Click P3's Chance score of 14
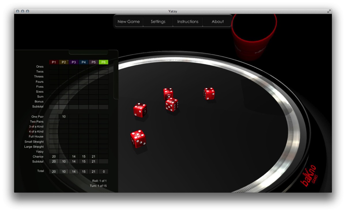 pos(74,157)
